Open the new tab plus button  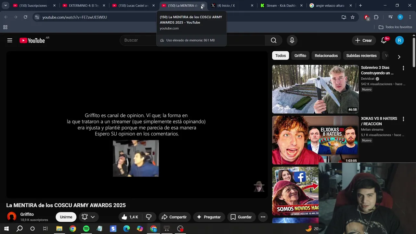point(360,6)
